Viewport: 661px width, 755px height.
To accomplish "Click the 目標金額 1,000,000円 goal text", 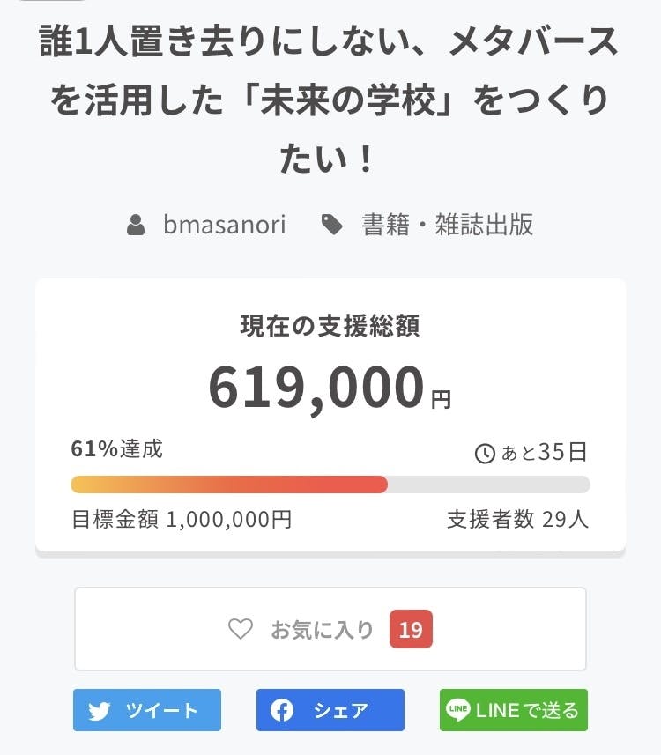I will tap(182, 519).
